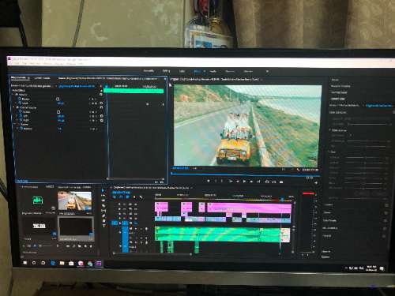Expand HSL Secondary section in Lumetri Color
The height and width of the screenshot is (296, 395).
(x=330, y=228)
